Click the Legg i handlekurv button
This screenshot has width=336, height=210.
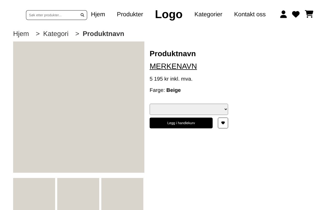click(181, 123)
